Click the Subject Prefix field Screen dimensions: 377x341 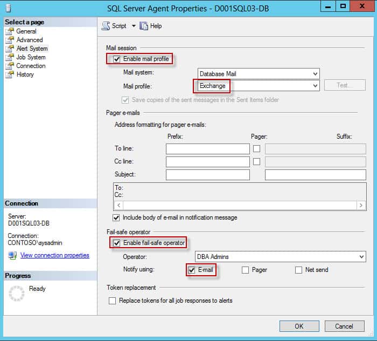point(208,175)
